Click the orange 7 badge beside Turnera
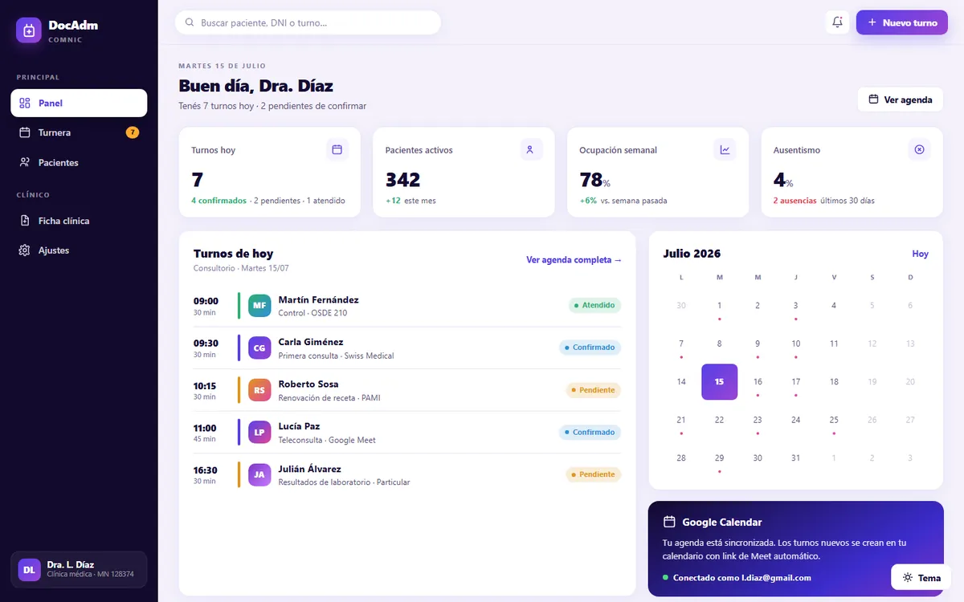964x602 pixels. click(133, 132)
